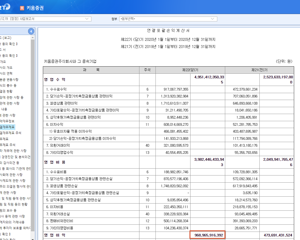300x240 pixels.
Task: Click value 500,114,268,334
Action: [x=176, y=221]
